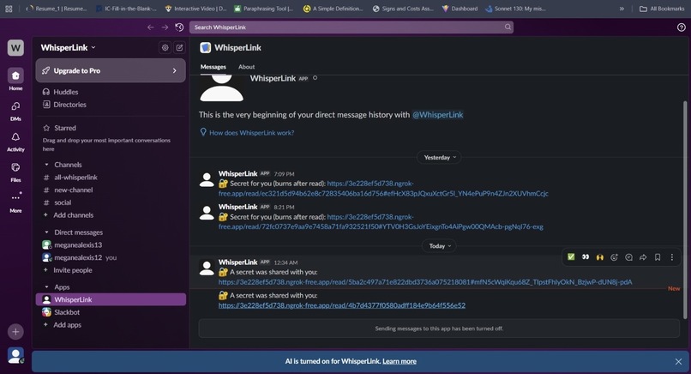This screenshot has width=691, height=374.
Task: Compose a new message with pencil icon
Action: coord(179,48)
